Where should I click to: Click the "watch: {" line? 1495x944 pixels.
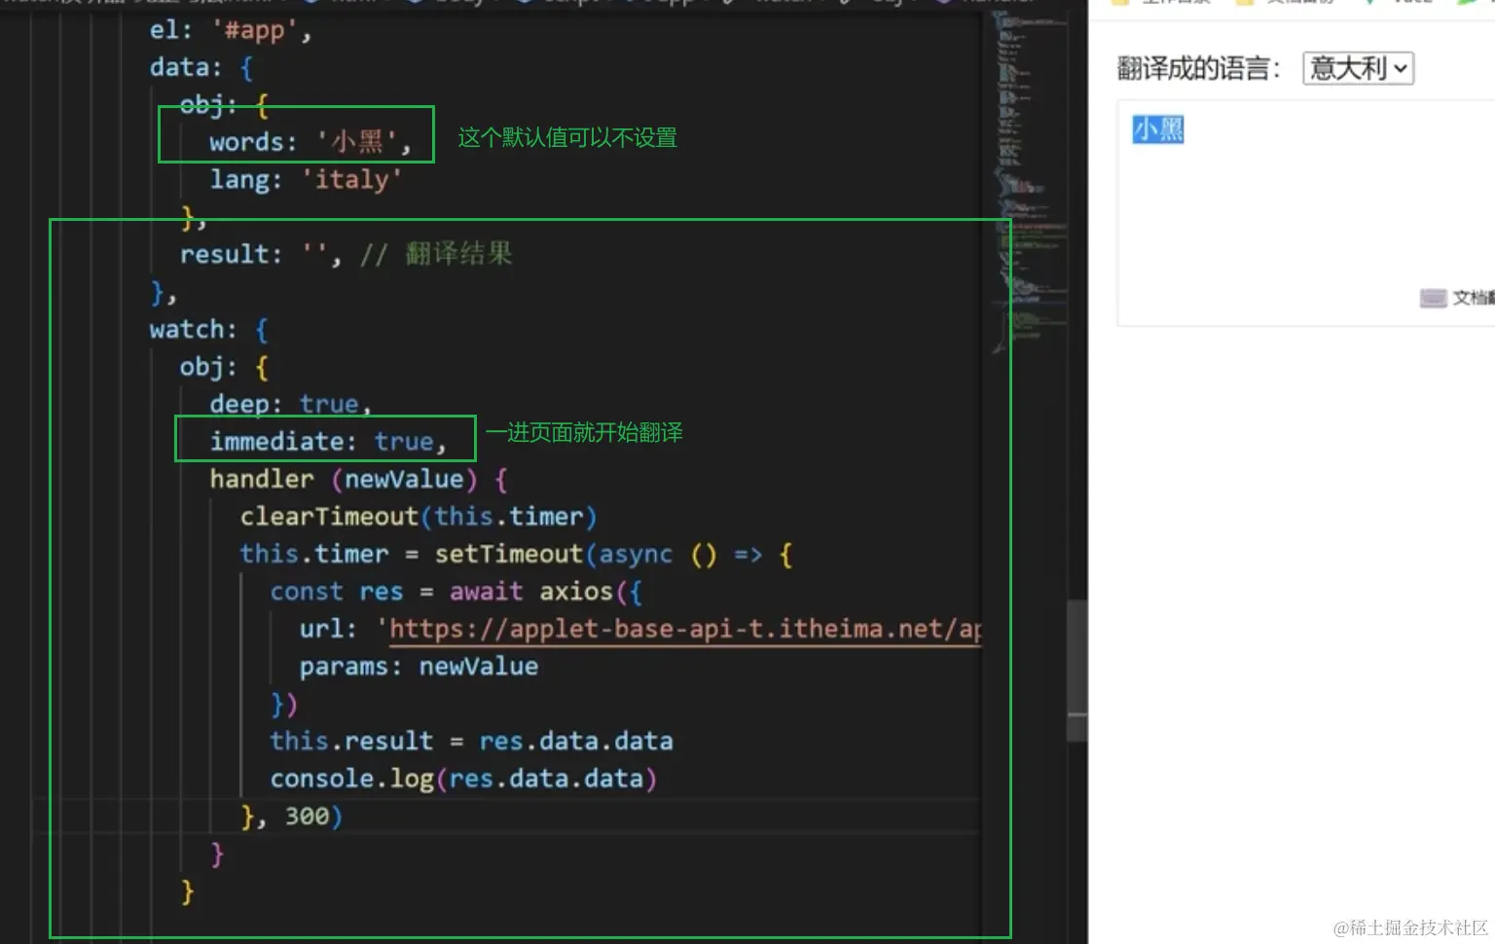[x=208, y=330]
